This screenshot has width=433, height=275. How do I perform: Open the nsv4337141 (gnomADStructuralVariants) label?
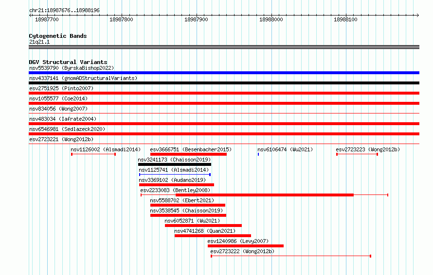[x=83, y=78]
